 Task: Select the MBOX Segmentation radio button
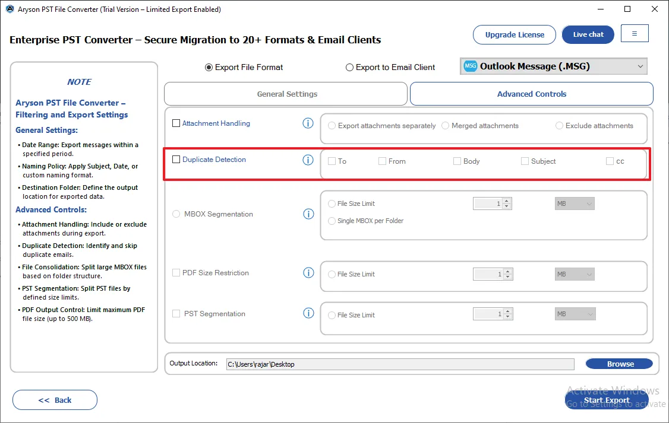[x=176, y=214]
